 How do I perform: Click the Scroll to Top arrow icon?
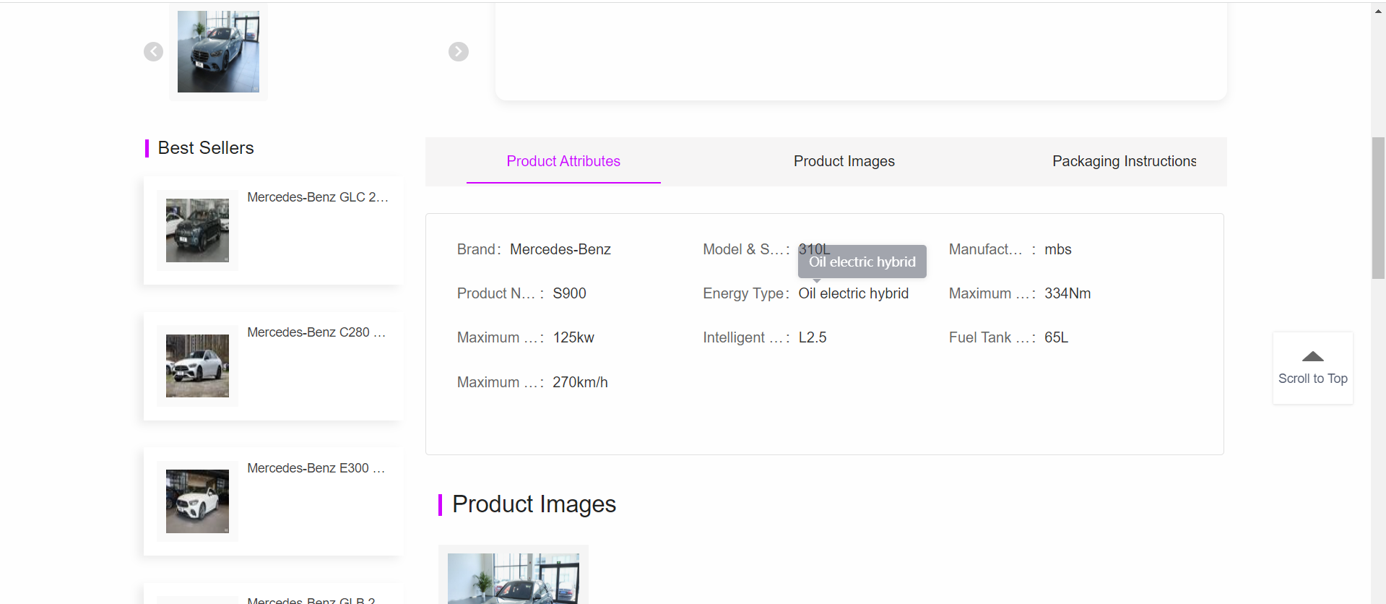pyautogui.click(x=1312, y=357)
